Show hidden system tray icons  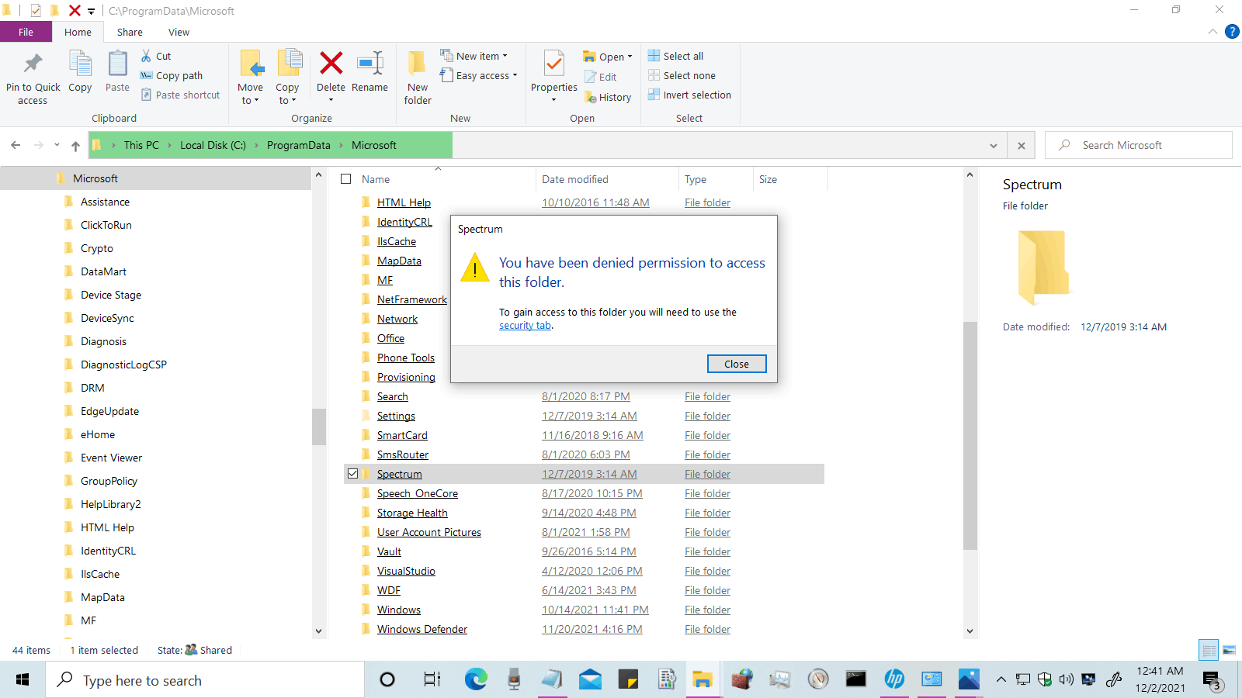pyautogui.click(x=1001, y=680)
